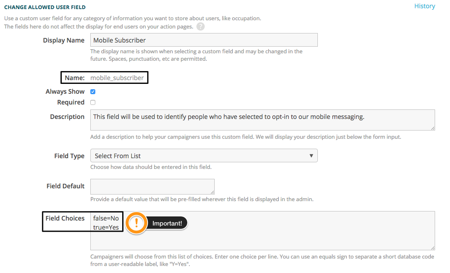The image size is (450, 273).
Task: Click the History link
Action: (424, 6)
